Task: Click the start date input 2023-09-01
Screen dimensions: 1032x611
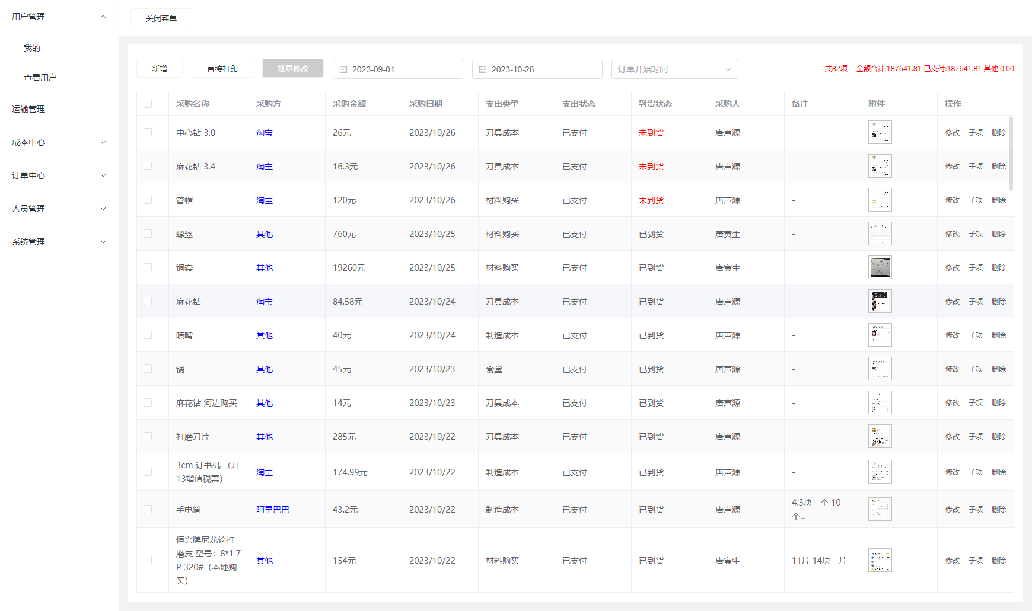Action: click(x=398, y=69)
